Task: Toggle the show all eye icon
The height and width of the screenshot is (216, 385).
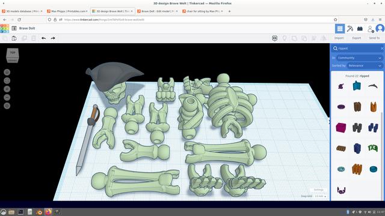Action: click(274, 38)
